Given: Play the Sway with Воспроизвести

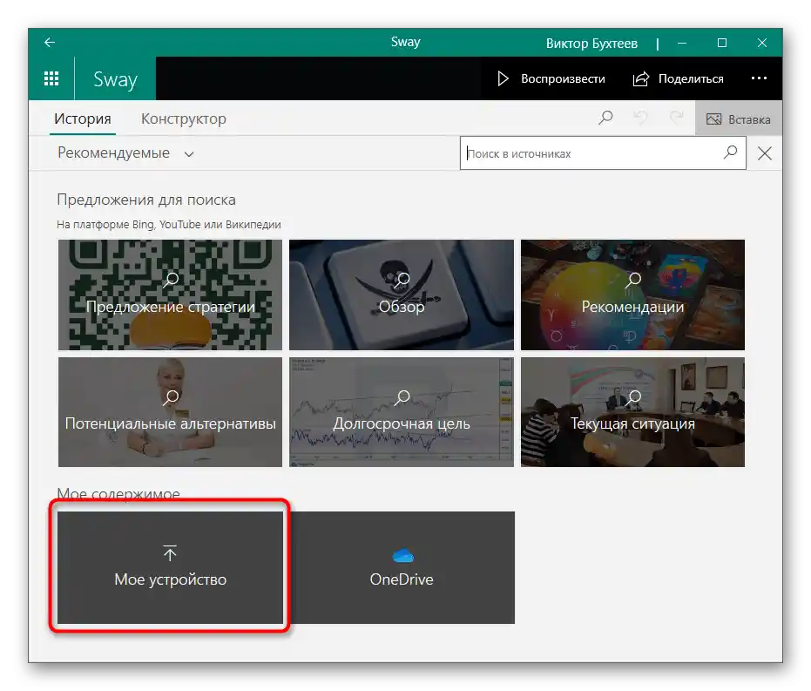Looking at the screenshot, I should 551,78.
